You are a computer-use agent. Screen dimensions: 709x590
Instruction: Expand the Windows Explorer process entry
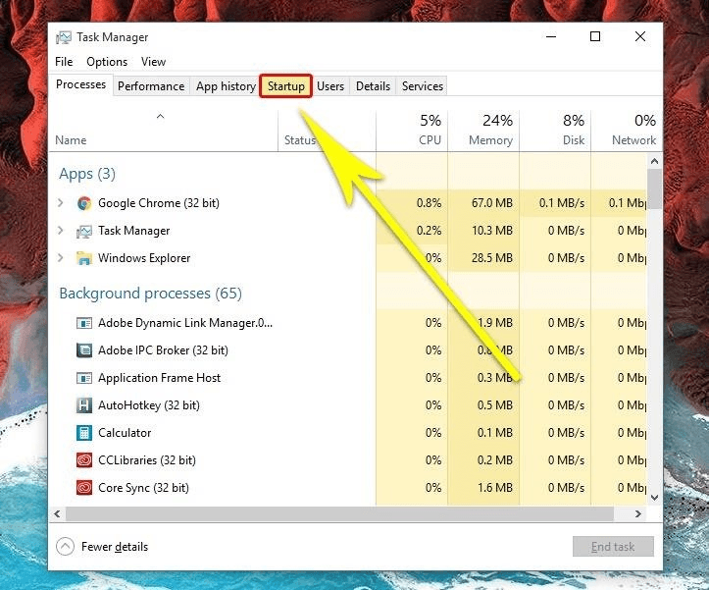point(61,258)
